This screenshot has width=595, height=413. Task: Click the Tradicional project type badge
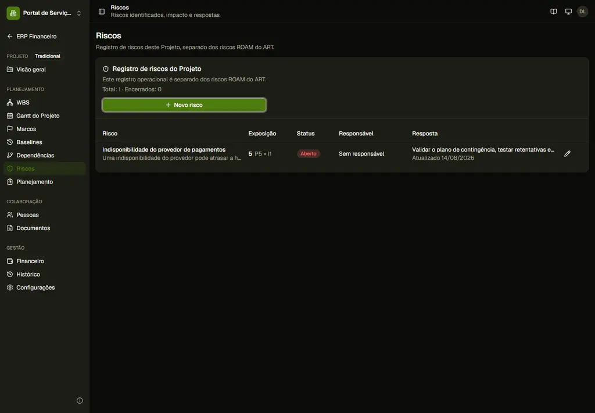(x=48, y=56)
